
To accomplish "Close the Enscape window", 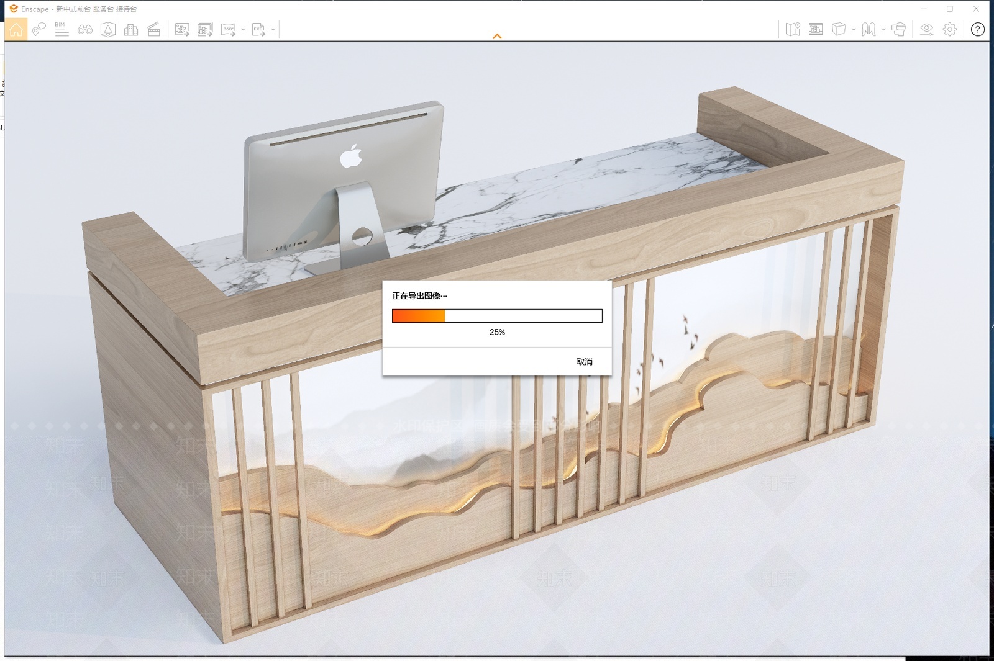I will tap(976, 9).
